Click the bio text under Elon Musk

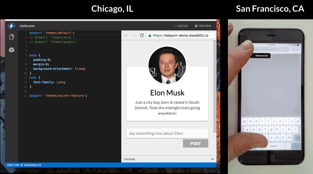[167, 108]
